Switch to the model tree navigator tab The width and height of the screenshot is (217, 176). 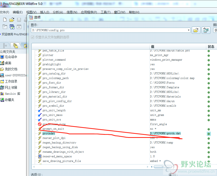pos(5,46)
